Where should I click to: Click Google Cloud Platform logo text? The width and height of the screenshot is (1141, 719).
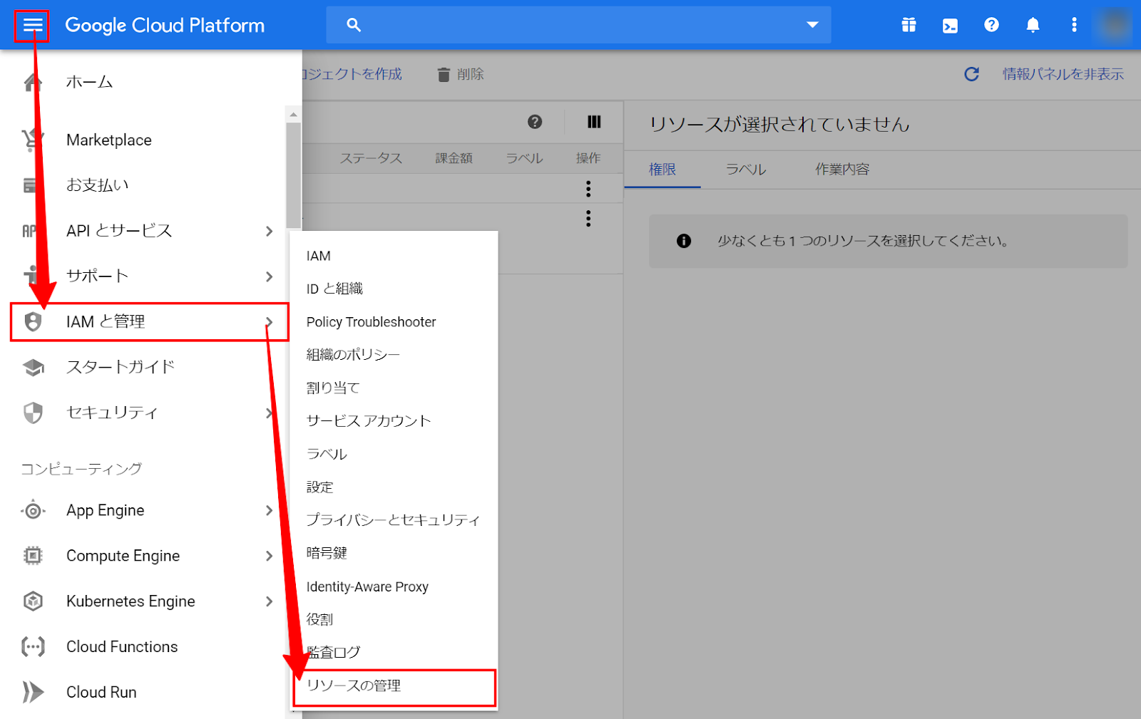click(x=165, y=26)
